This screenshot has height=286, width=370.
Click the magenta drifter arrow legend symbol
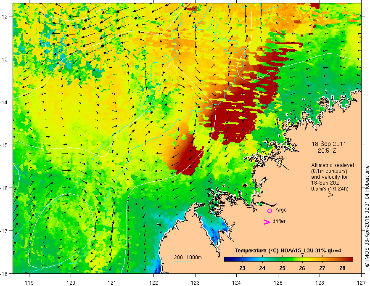(267, 222)
